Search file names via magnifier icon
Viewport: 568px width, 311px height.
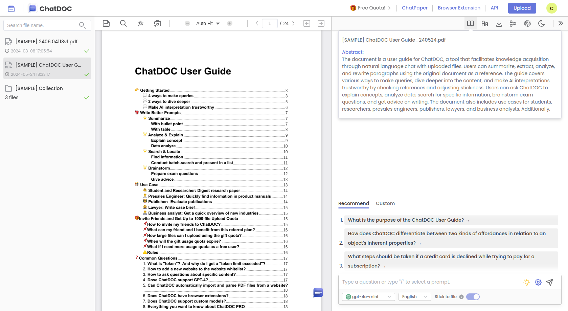82,25
